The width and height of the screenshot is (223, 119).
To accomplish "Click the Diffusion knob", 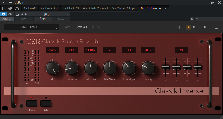I will [72, 68].
